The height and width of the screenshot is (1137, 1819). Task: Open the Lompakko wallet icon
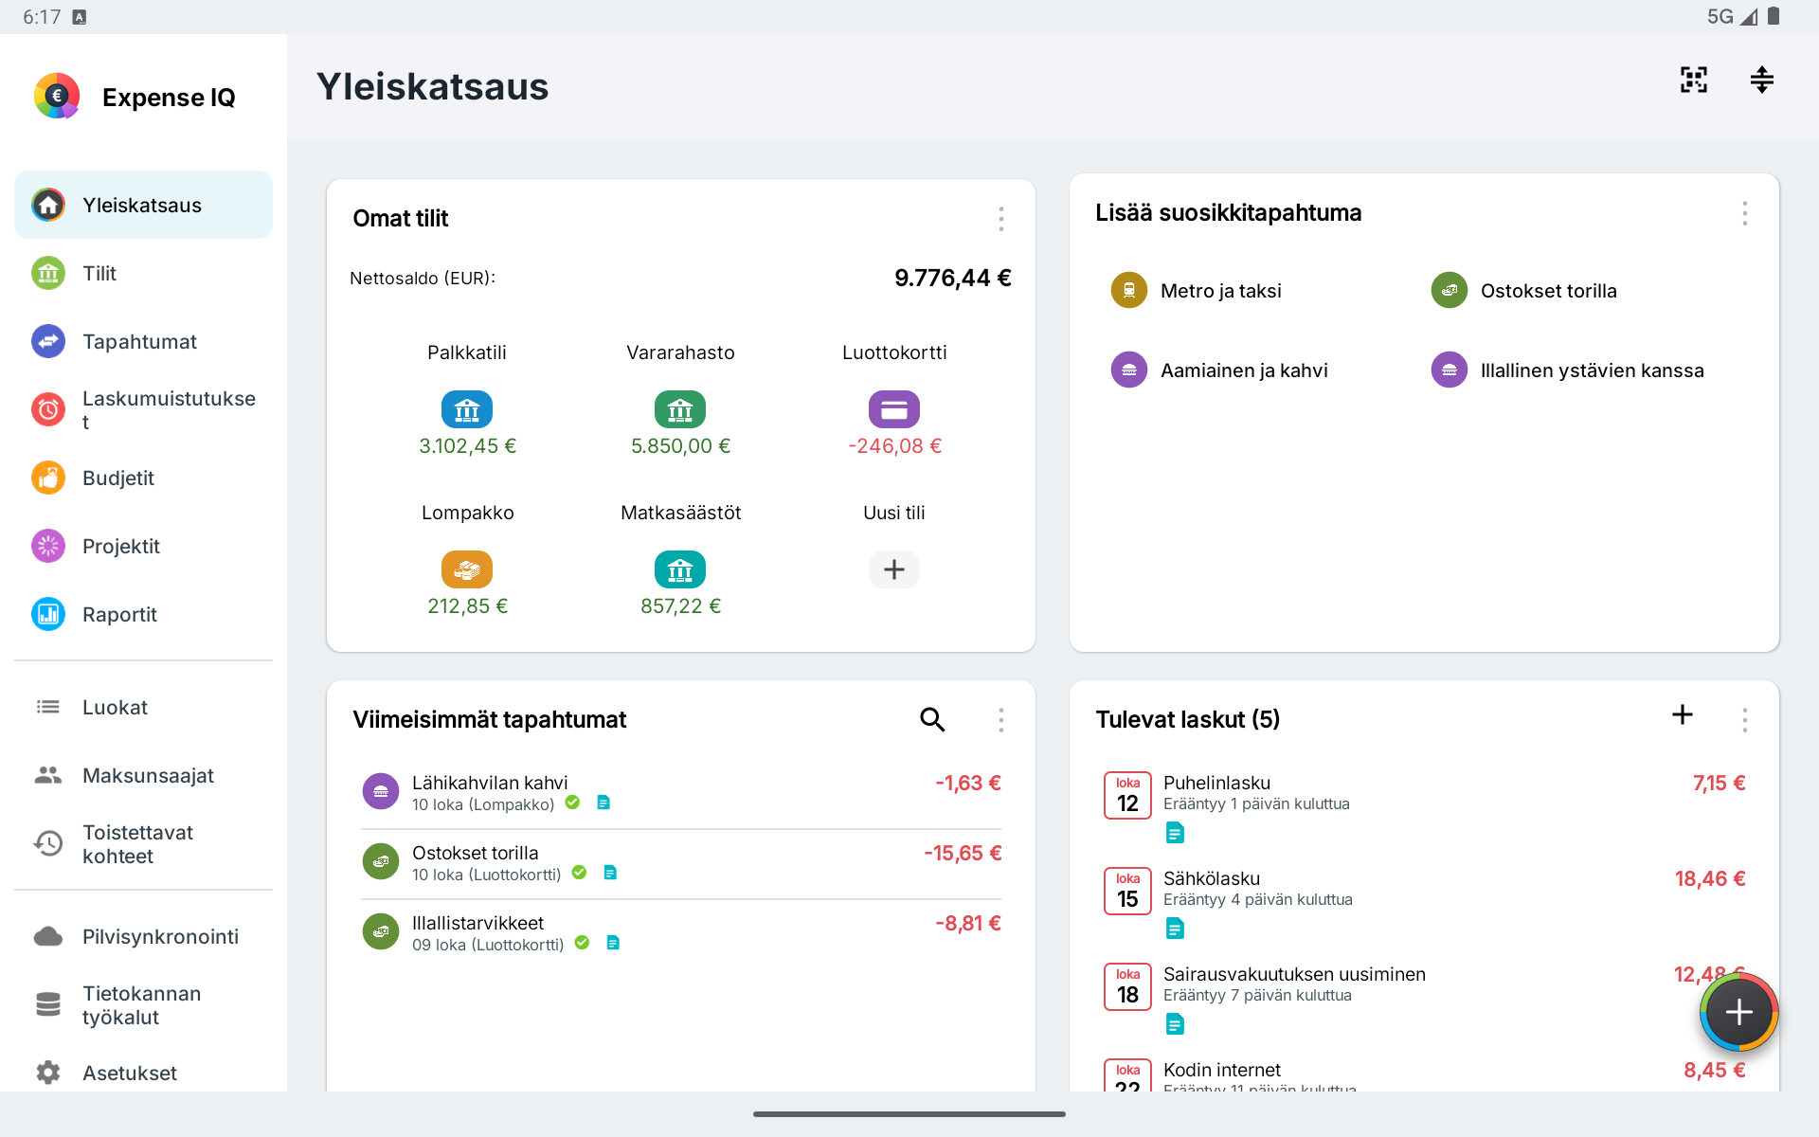(x=467, y=569)
